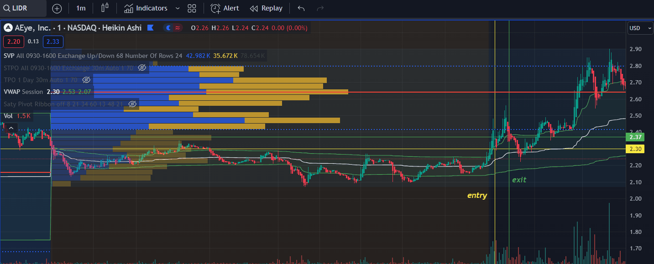
Task: Click the AEye company logo icon
Action: coord(8,28)
